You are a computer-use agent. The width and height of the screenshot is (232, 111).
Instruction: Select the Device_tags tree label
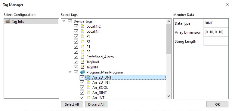[83, 21]
